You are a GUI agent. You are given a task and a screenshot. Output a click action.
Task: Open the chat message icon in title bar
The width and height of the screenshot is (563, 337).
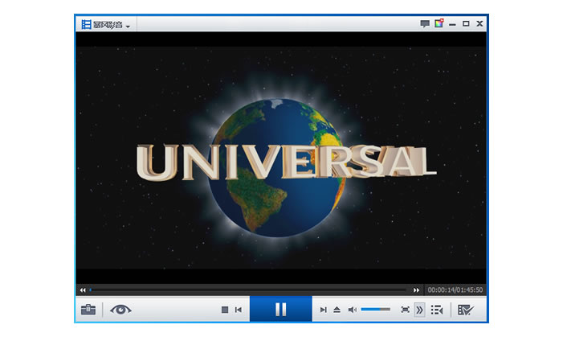425,24
